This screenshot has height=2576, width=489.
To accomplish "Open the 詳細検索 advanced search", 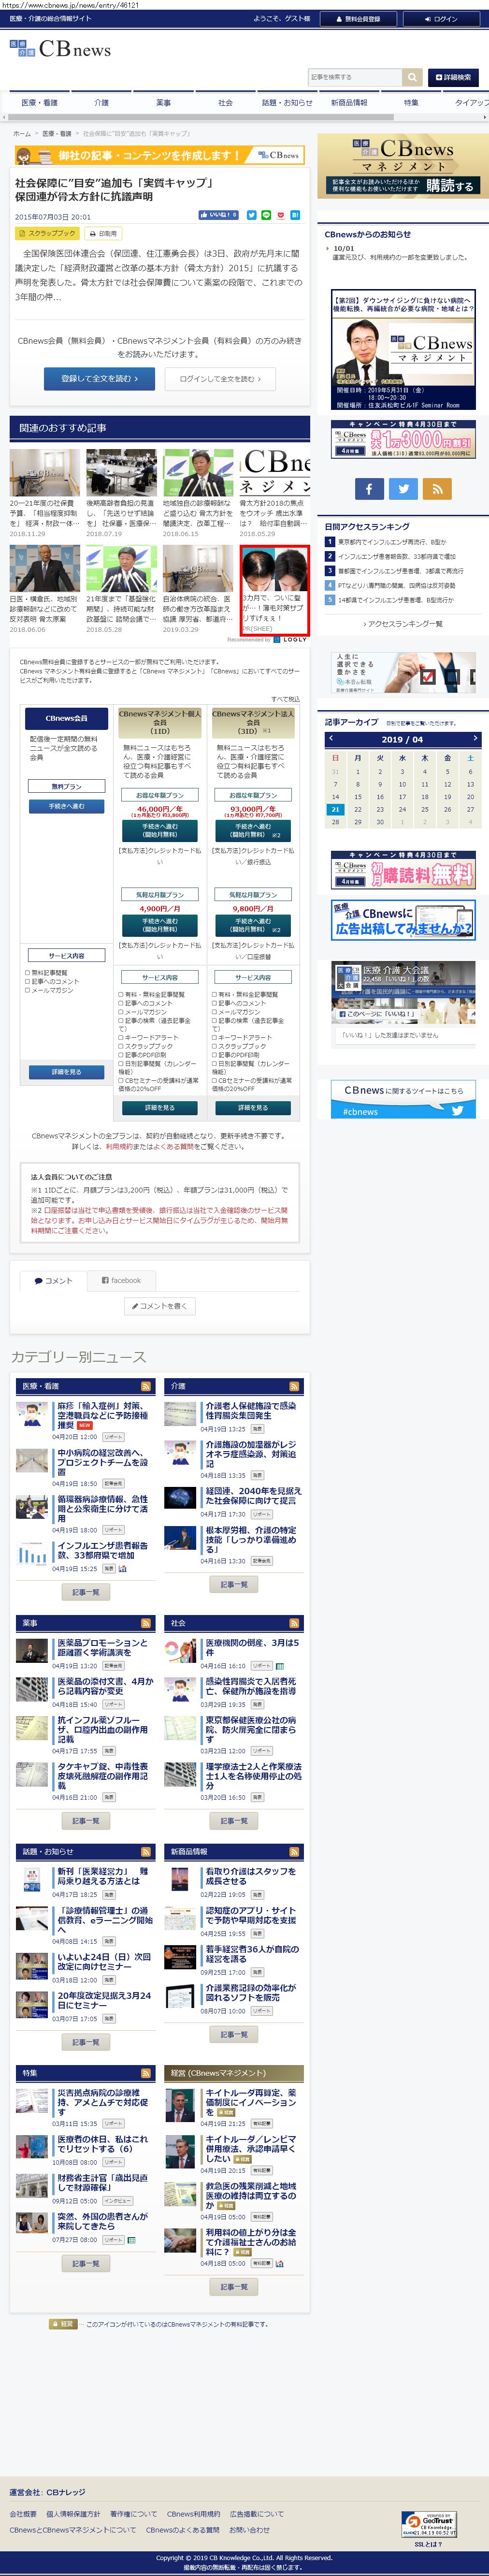I will (453, 77).
